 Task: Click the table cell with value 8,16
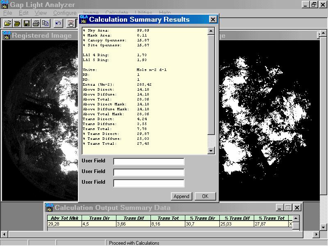pyautogui.click(x=168, y=224)
